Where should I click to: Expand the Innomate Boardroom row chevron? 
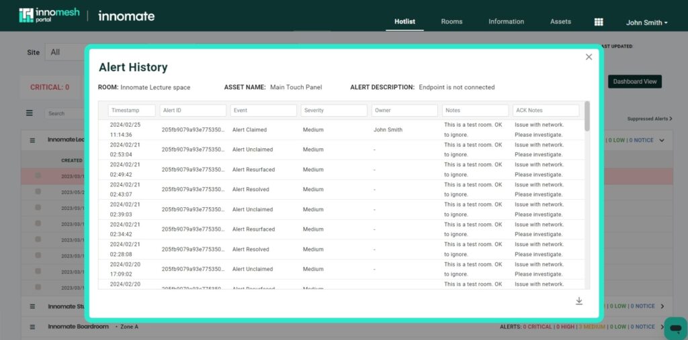[x=662, y=327]
